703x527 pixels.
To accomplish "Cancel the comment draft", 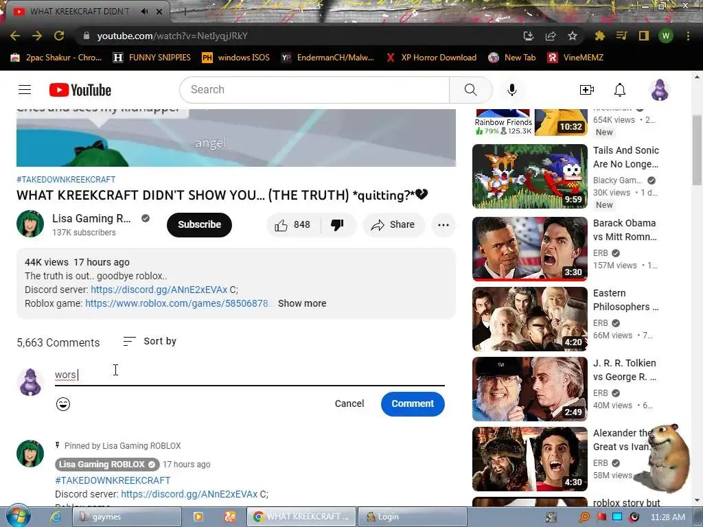I will [349, 403].
